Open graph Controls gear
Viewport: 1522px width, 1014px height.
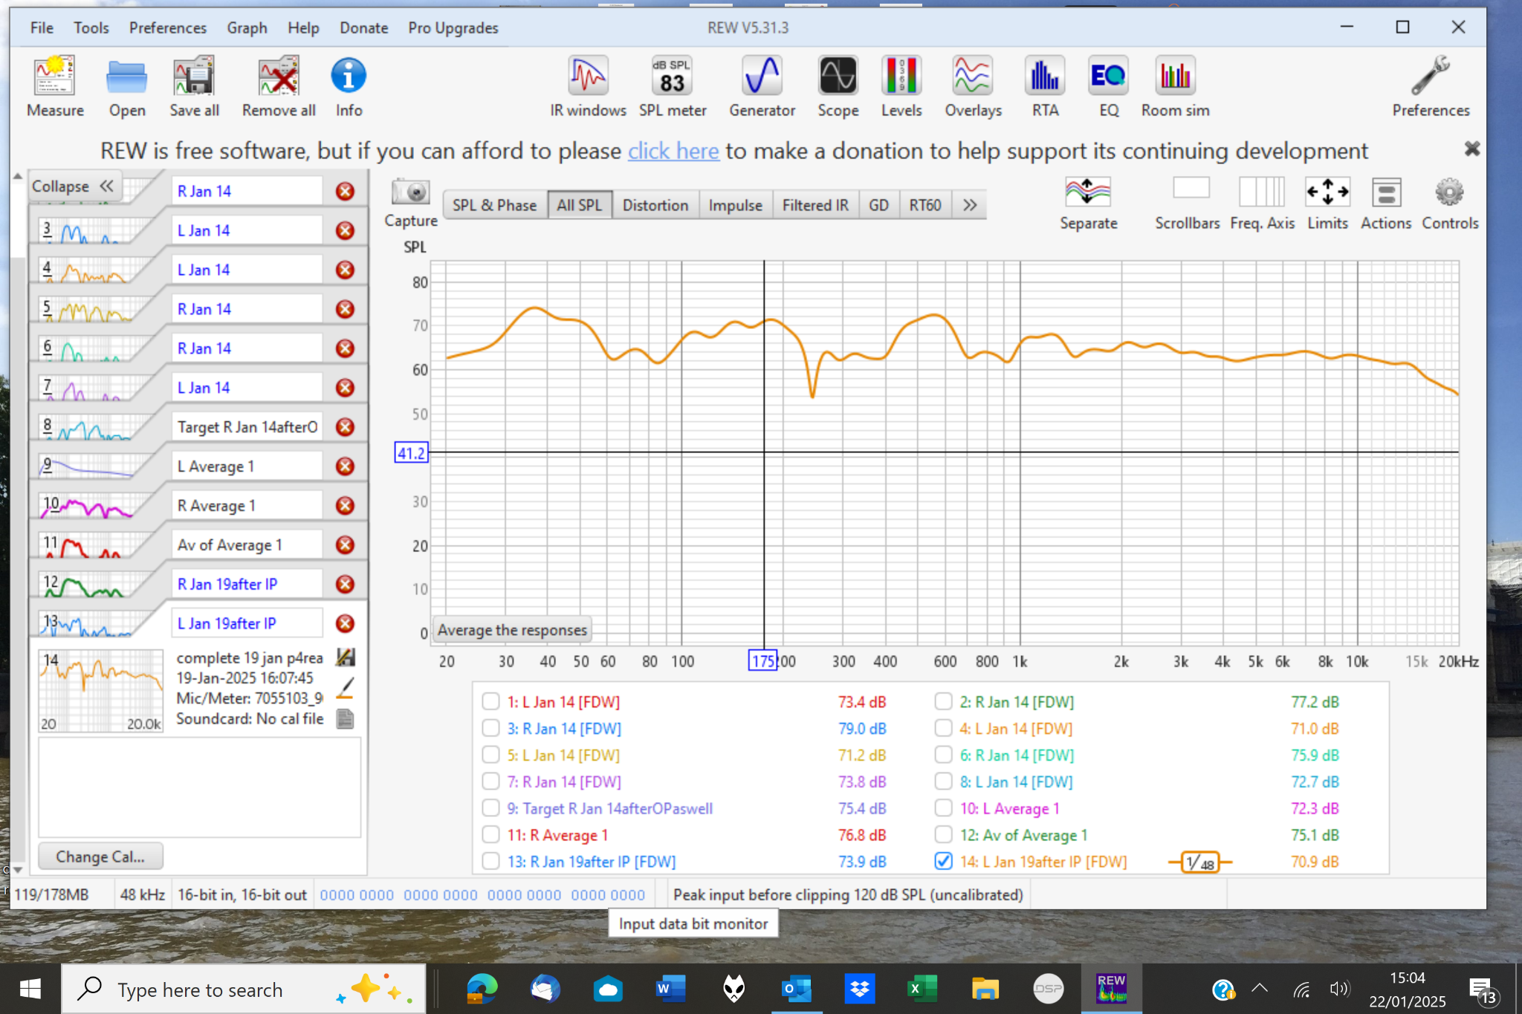(x=1450, y=204)
